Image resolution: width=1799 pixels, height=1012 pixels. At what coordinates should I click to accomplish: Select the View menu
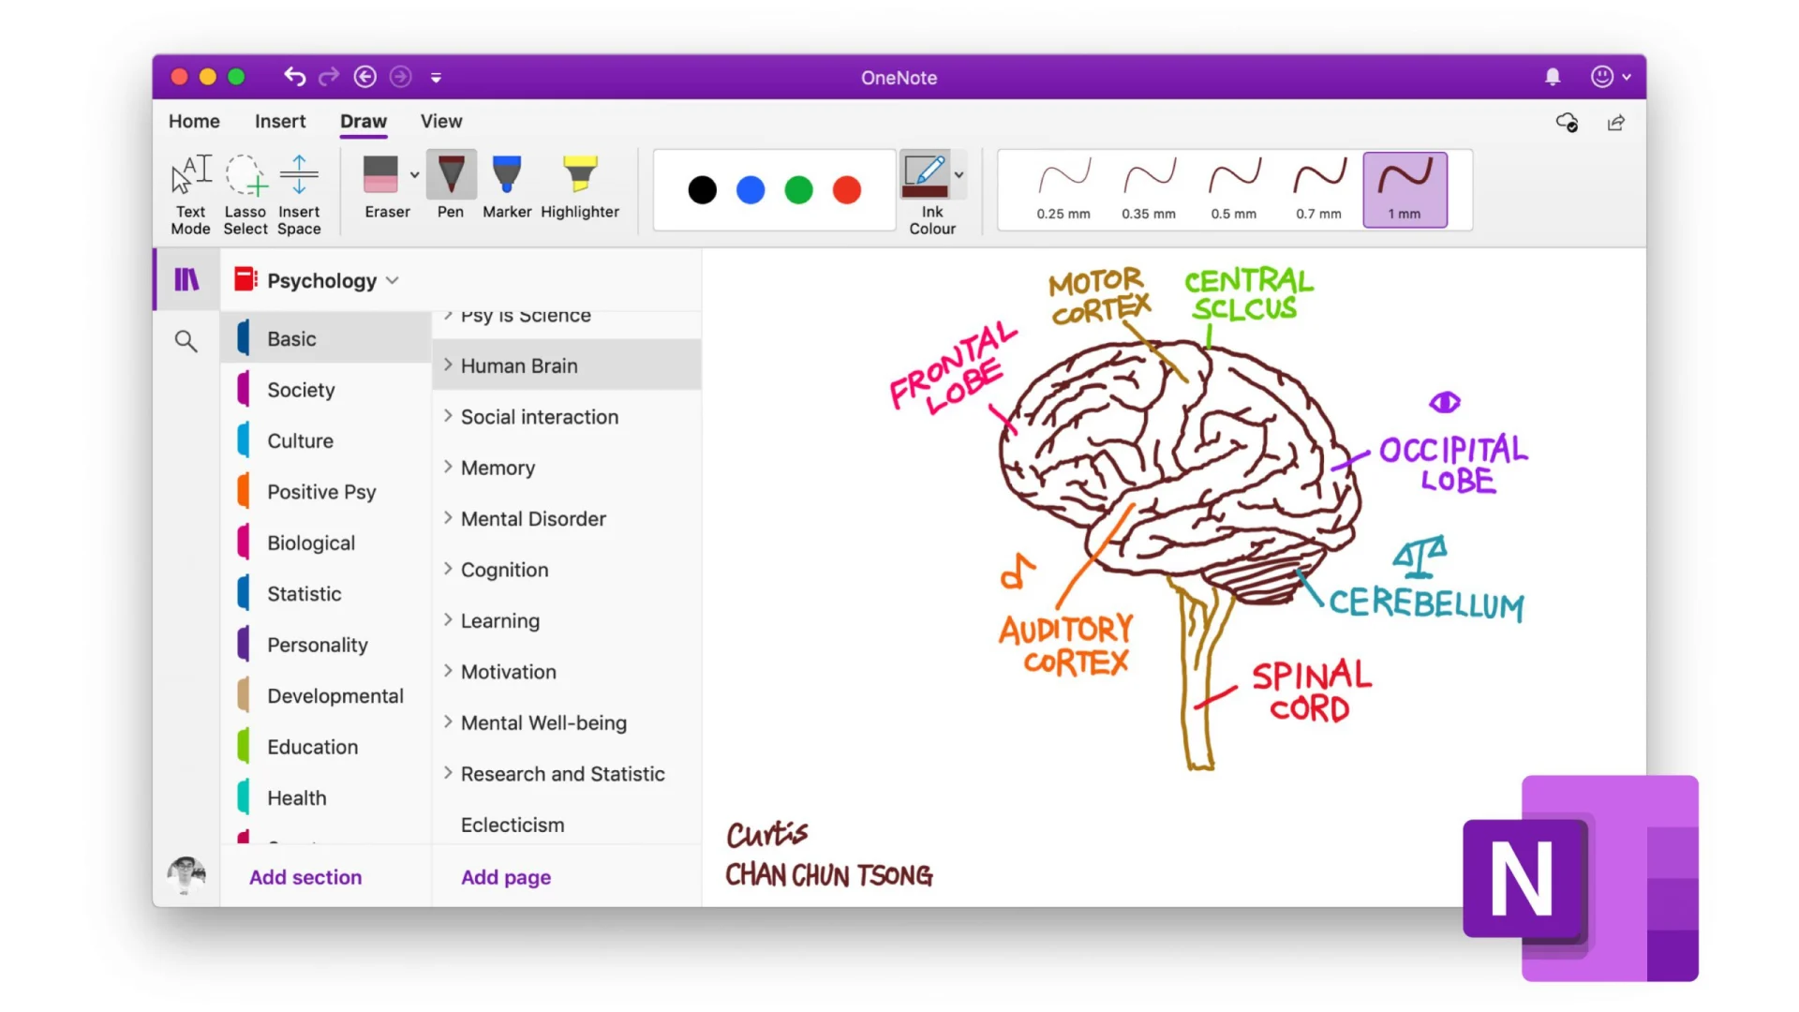(x=442, y=121)
